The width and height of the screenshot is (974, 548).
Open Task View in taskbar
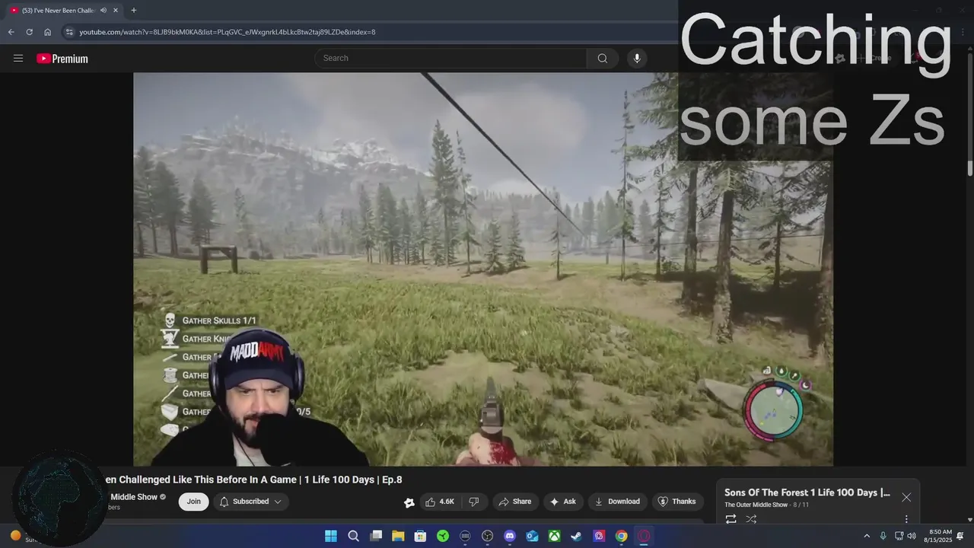(376, 536)
